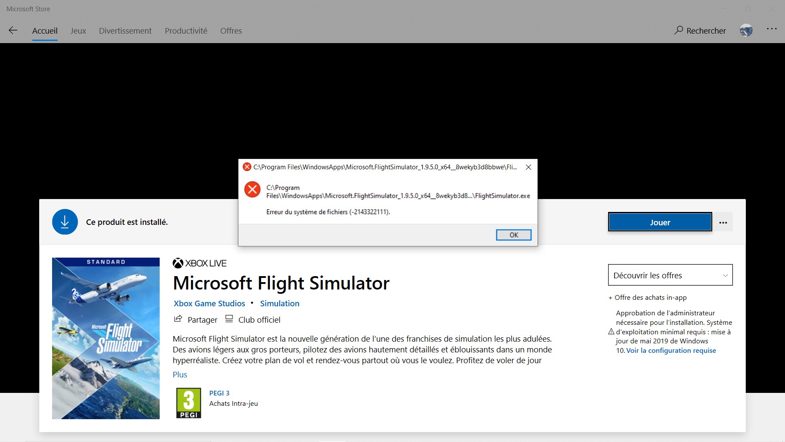Screen dimensions: 785x442
Task: Click 'Offre des achats in-app' text
Action: [650, 297]
